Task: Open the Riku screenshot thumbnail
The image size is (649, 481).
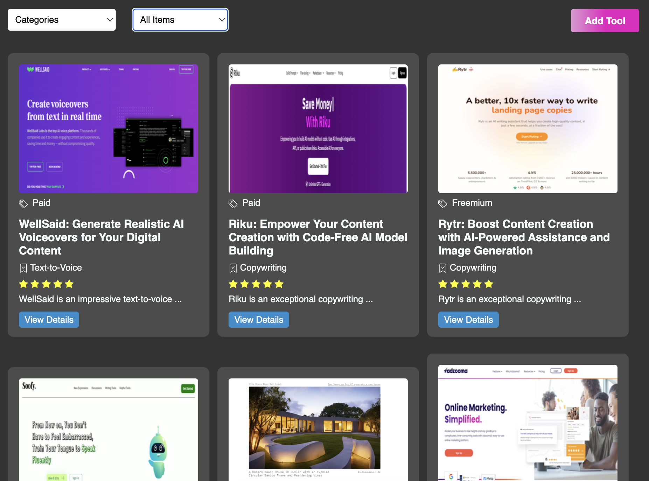Action: click(x=318, y=129)
